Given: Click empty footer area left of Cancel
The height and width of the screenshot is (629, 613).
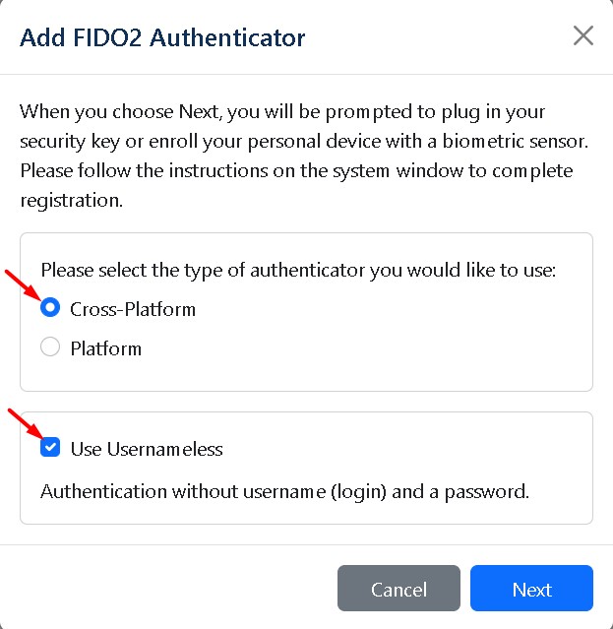Looking at the screenshot, I should click(167, 589).
